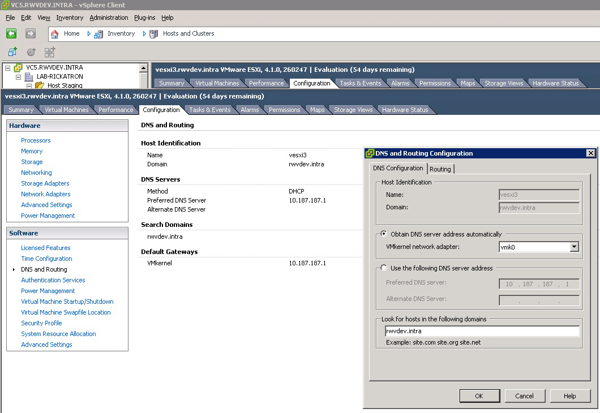Click the Inventory icon in the breadcrumb
This screenshot has height=413, width=600.
point(98,34)
